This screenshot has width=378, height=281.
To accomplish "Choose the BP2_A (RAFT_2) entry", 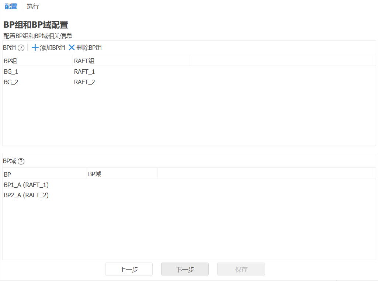I will [26, 195].
